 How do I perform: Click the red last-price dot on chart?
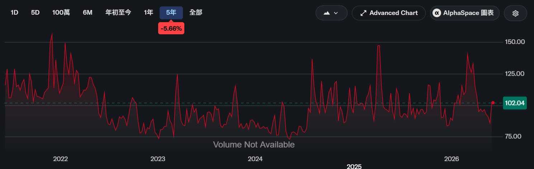[x=493, y=103]
